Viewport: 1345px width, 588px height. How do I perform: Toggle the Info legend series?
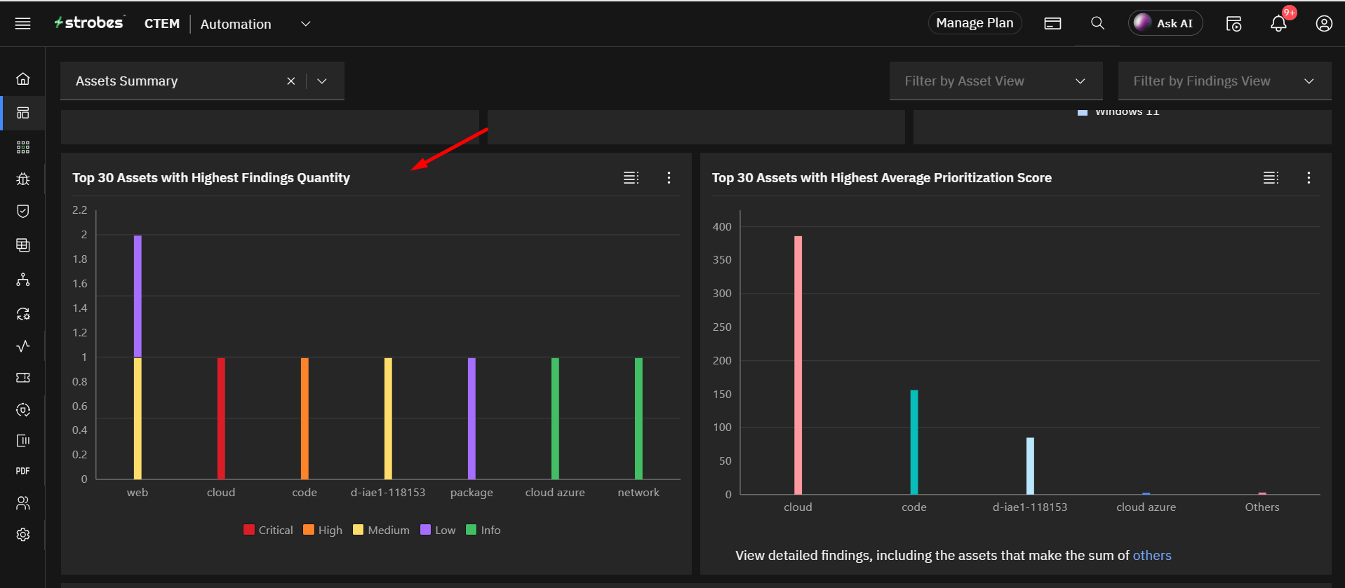coord(483,530)
